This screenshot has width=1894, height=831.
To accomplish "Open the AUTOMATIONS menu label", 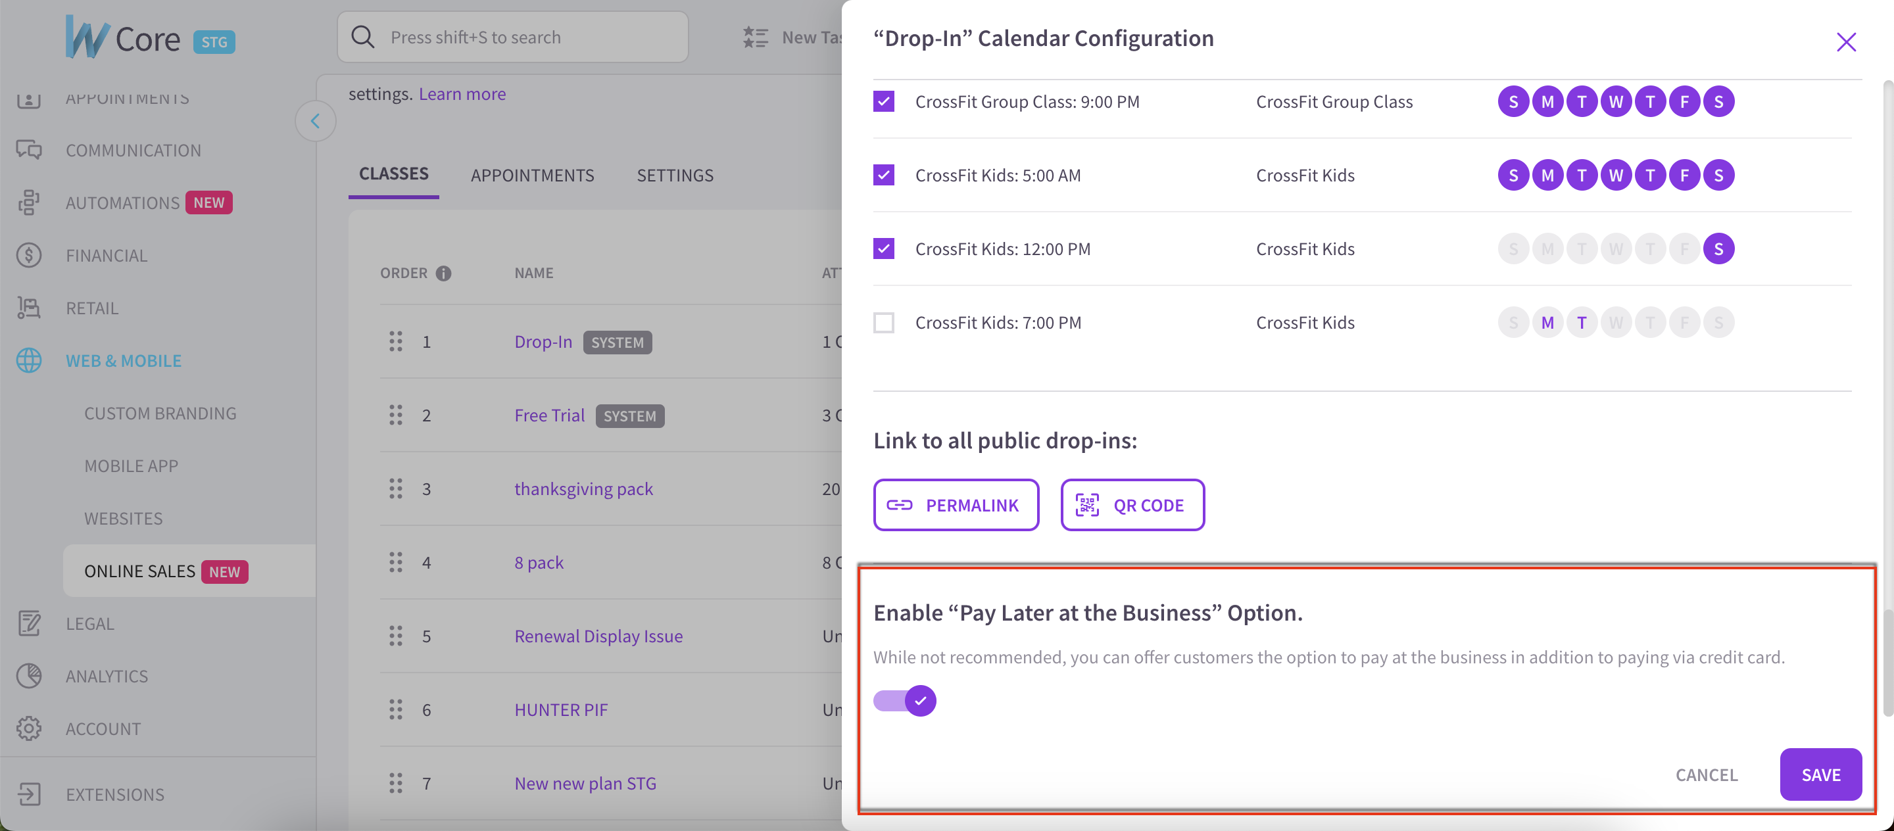I will pos(122,202).
